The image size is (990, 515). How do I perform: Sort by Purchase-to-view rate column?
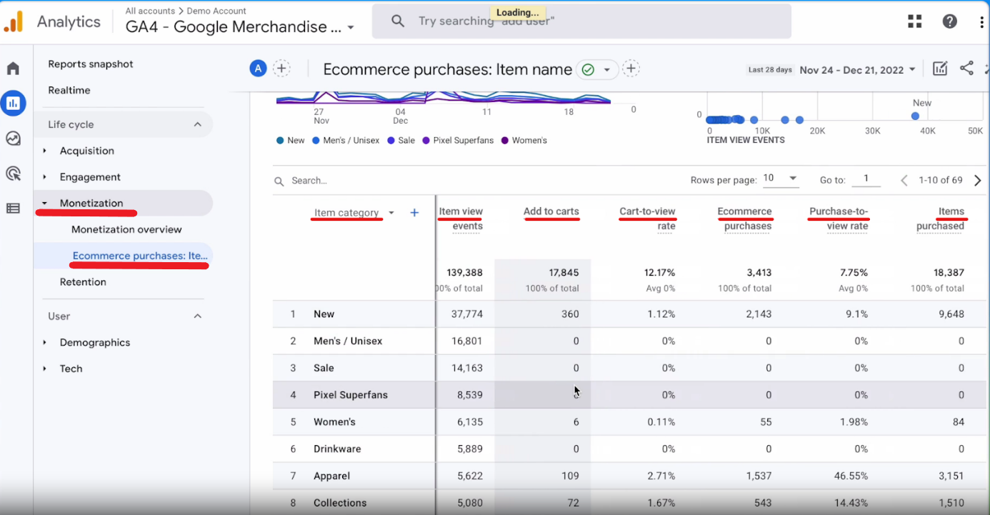coord(839,219)
